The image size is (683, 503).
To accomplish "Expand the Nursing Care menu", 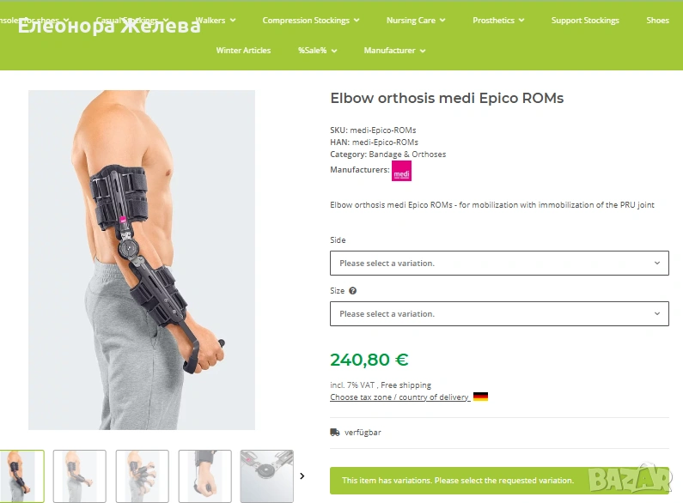I will 416,21.
